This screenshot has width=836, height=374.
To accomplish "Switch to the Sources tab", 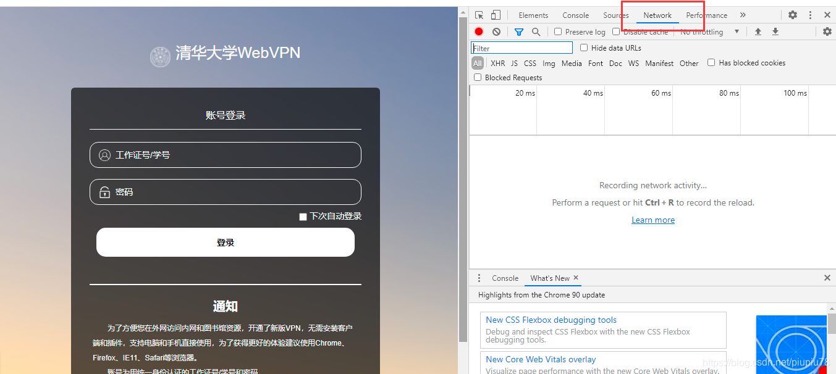I will [x=616, y=15].
